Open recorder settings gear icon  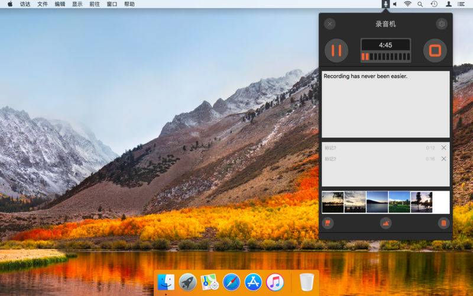point(442,24)
